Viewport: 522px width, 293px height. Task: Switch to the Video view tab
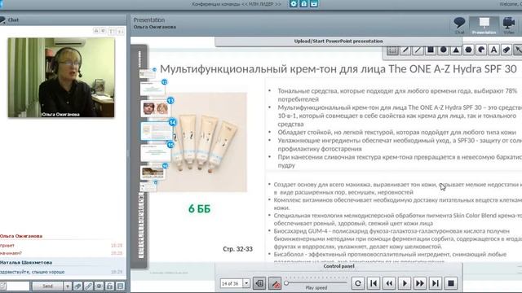click(x=509, y=25)
